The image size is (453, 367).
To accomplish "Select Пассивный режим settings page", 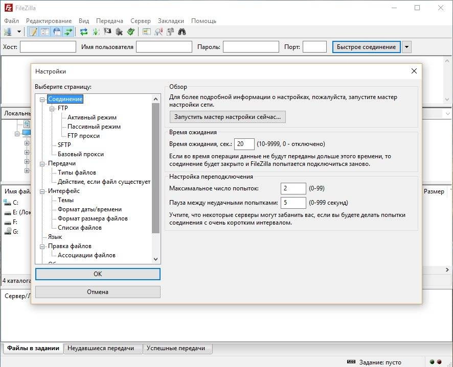I will 94,127.
